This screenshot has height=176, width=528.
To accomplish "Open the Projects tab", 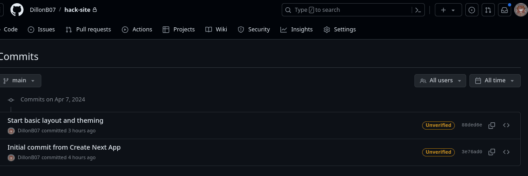I will [x=179, y=29].
